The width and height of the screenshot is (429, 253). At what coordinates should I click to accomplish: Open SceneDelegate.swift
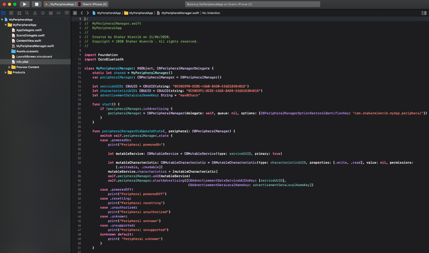(30, 36)
